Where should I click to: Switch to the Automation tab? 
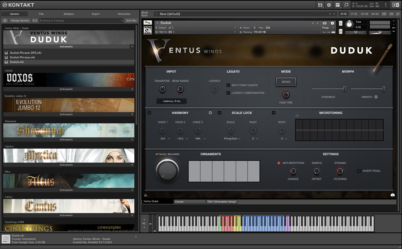pos(124,14)
